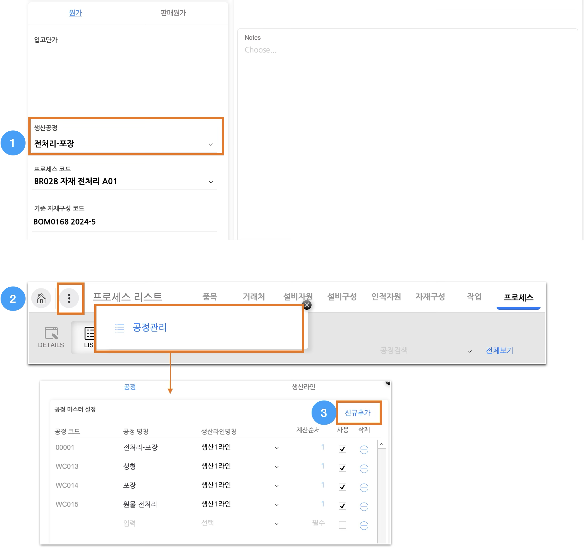Screen dimensions: 584x548
Task: Open the 프로세스 코드 dropdown
Action: 211,182
